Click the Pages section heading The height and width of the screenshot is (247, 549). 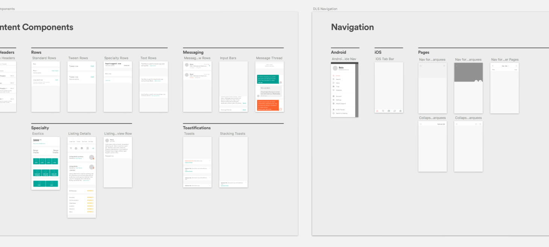[x=424, y=52]
